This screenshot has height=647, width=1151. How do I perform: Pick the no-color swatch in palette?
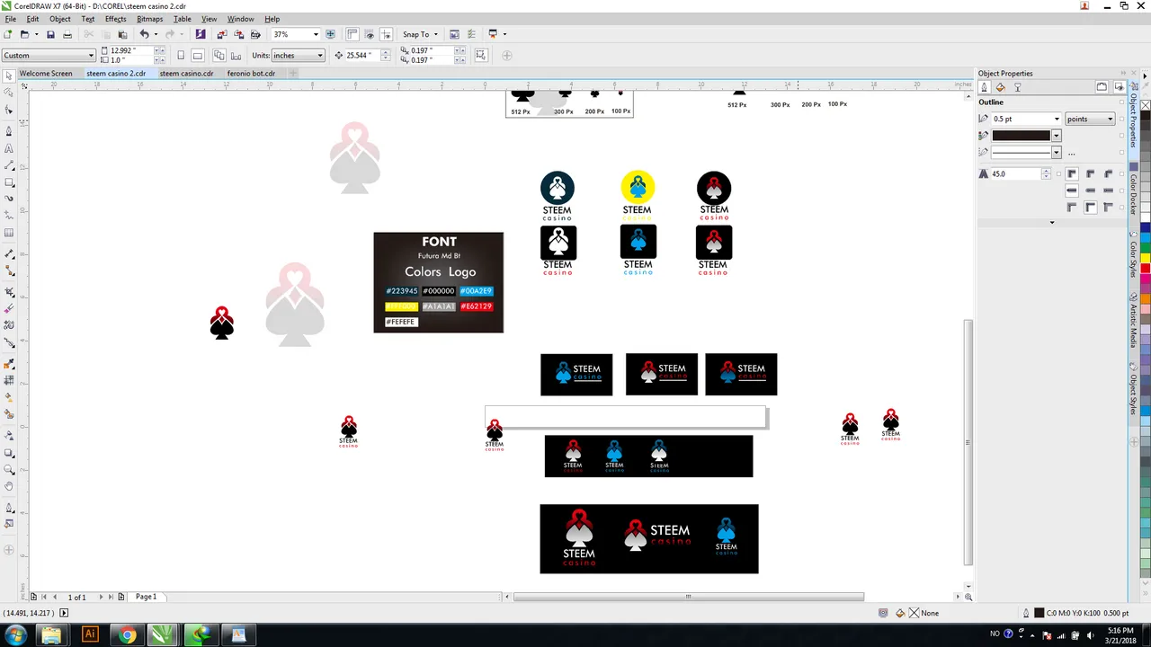coord(1146,105)
